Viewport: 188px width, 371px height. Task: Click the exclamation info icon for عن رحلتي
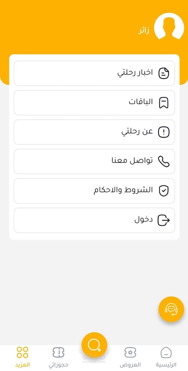click(x=164, y=132)
